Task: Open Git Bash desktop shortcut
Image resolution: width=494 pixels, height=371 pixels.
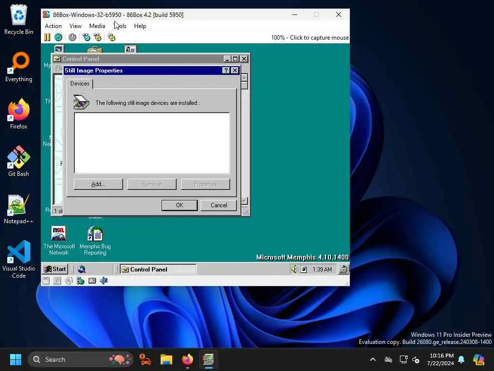Action: click(x=19, y=161)
